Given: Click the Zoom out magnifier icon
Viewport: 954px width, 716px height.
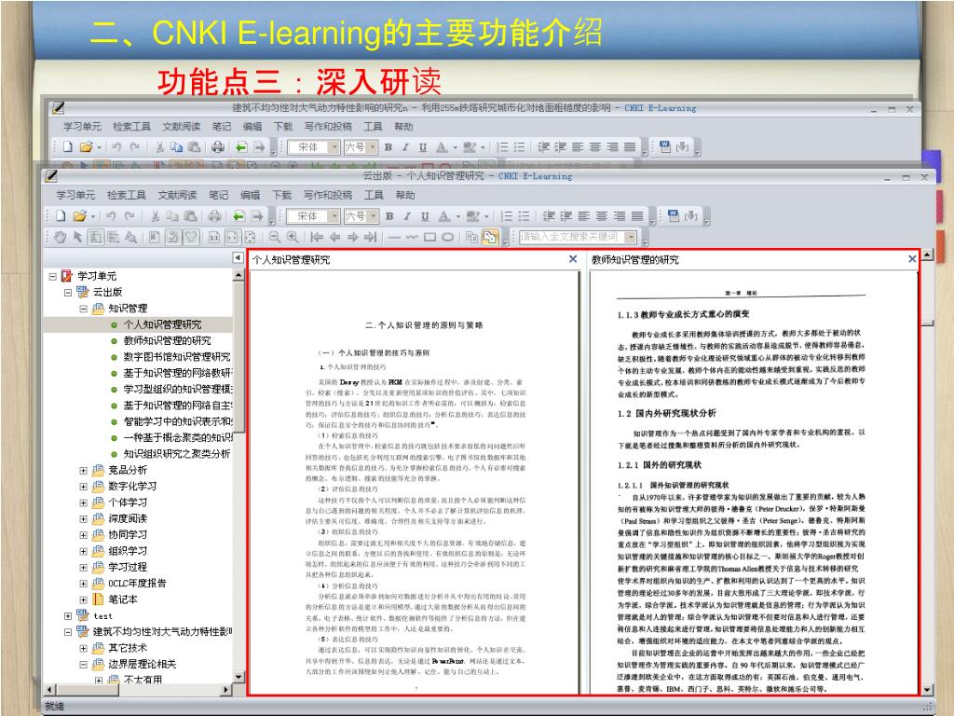Looking at the screenshot, I should [x=275, y=237].
